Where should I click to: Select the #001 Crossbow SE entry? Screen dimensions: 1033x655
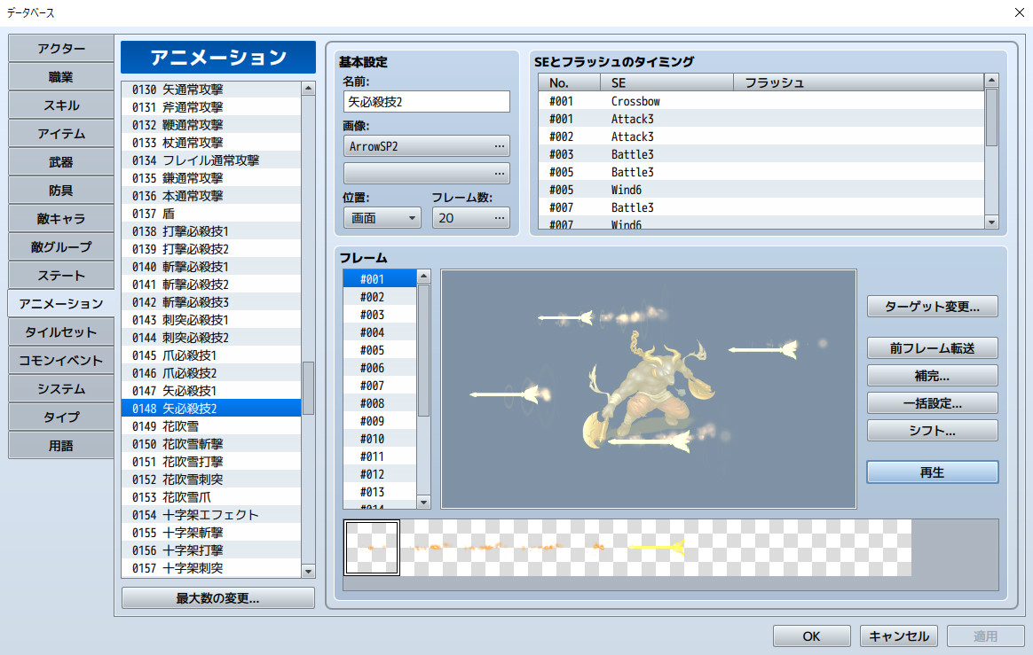coord(621,101)
